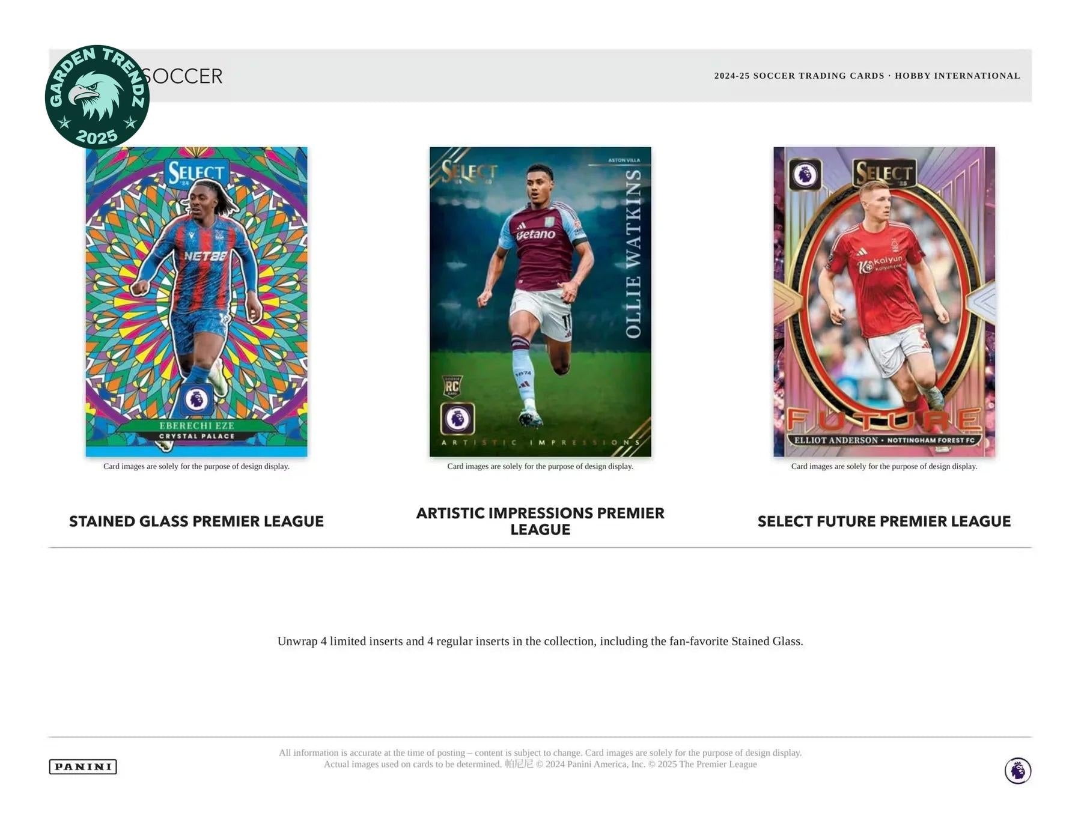This screenshot has height=835, width=1081.
Task: Click the FUTURE text on the Anderson card
Action: click(x=885, y=419)
